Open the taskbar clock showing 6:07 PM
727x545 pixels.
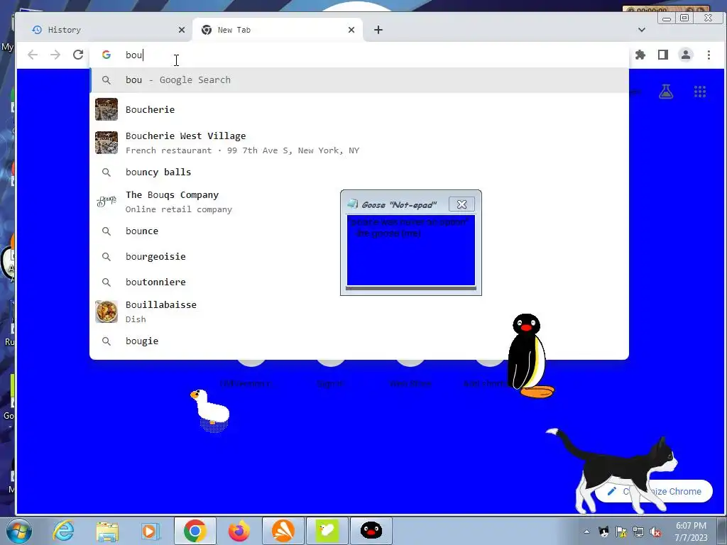point(691,532)
